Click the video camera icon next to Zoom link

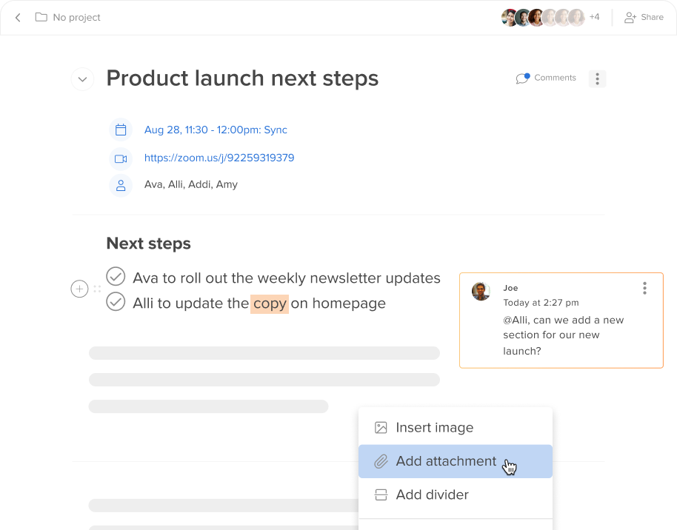point(121,158)
